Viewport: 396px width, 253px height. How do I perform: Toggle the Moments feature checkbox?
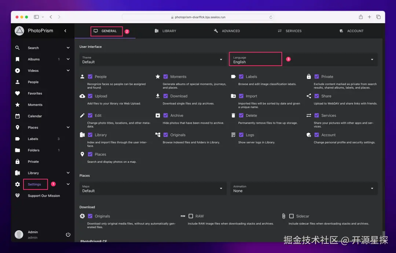coord(166,77)
